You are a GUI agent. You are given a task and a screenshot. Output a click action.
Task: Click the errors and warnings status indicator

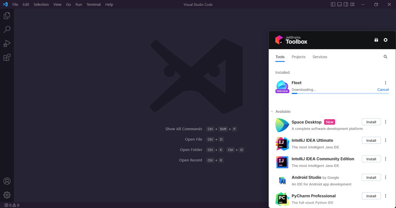tap(12, 205)
